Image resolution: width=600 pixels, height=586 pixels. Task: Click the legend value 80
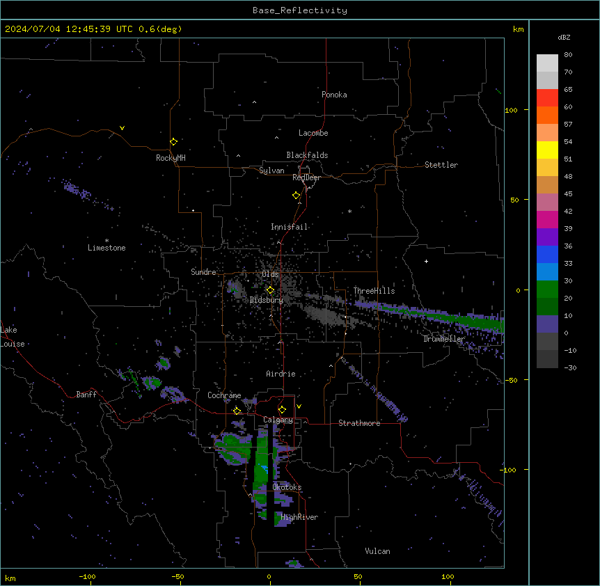pyautogui.click(x=568, y=55)
